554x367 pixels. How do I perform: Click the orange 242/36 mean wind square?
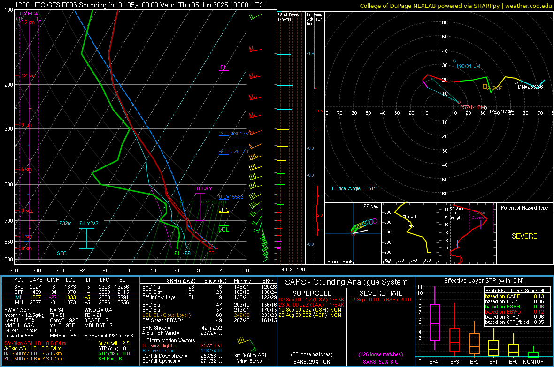[x=485, y=86]
